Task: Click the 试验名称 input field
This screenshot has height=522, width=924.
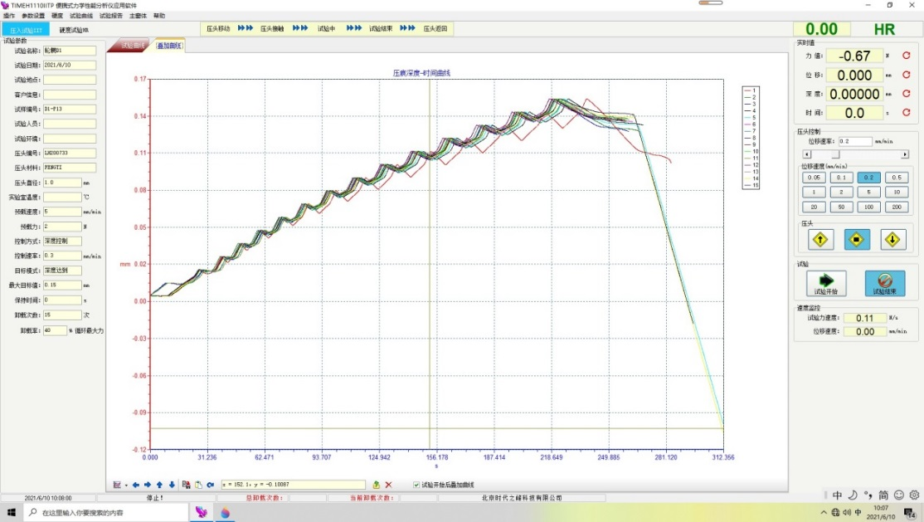Action: 70,51
